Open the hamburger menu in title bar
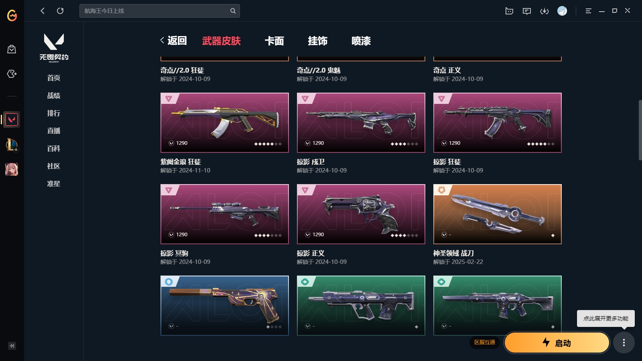 coord(588,11)
